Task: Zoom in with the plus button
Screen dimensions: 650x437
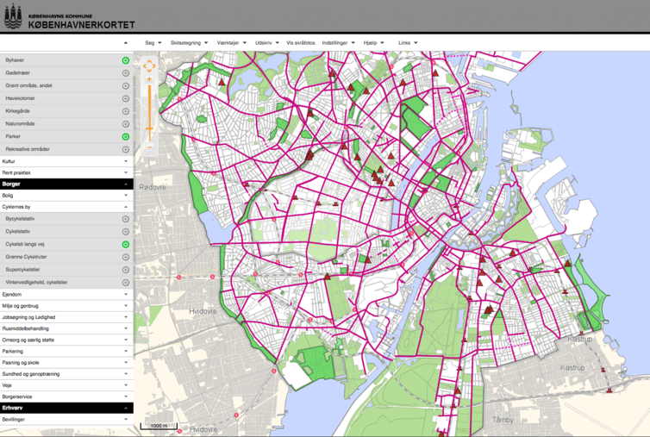Action: click(x=149, y=78)
